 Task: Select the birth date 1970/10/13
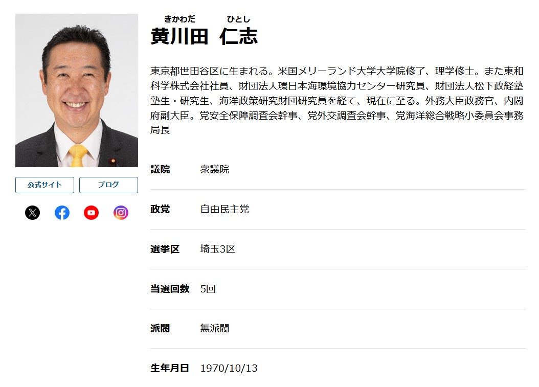[229, 368]
